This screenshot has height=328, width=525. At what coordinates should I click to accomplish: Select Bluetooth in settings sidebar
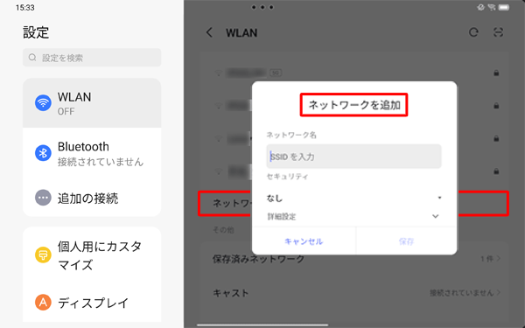click(92, 153)
